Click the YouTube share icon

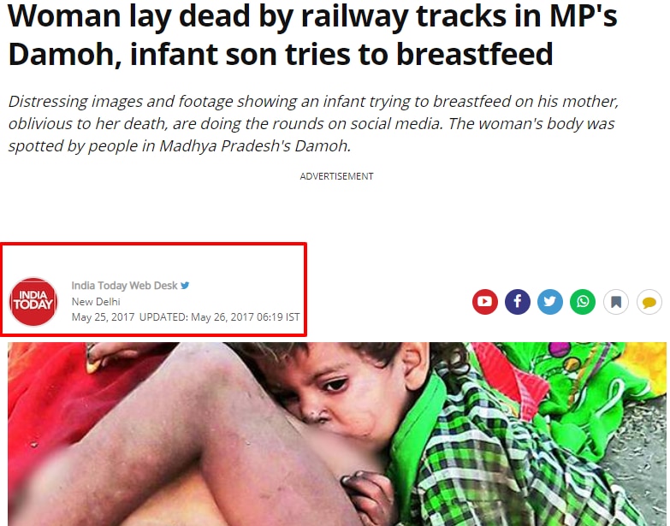pos(485,301)
